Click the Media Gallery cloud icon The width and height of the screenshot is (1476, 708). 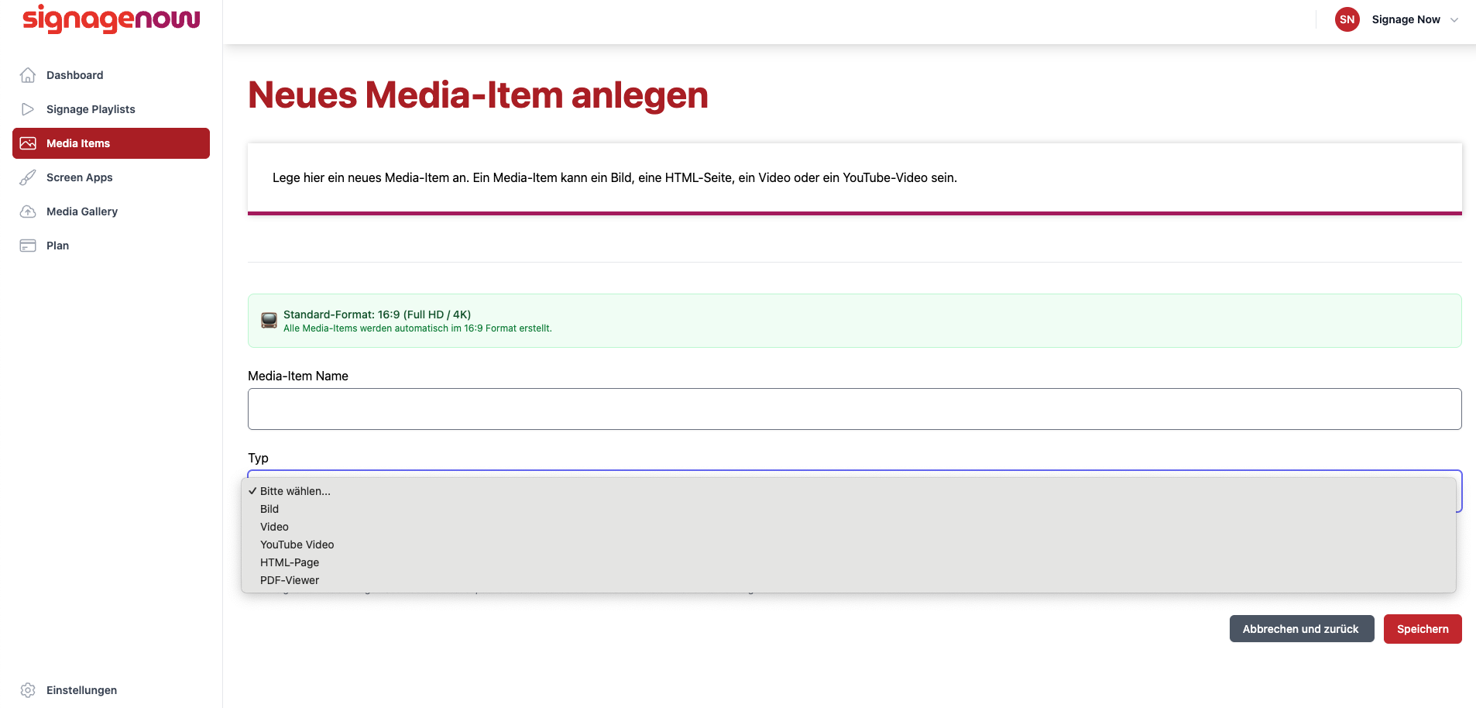[x=28, y=211]
